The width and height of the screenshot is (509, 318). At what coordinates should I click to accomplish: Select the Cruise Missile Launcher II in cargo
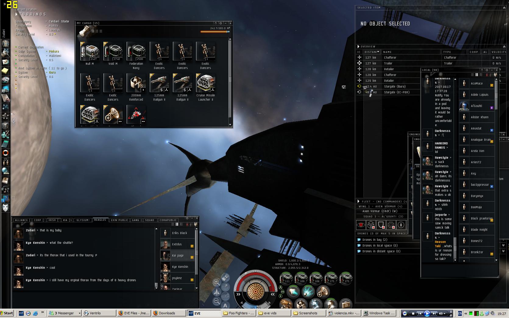coord(206,87)
